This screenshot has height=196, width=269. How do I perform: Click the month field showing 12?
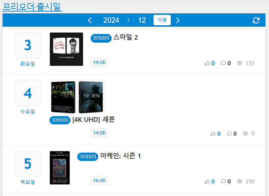click(x=142, y=20)
